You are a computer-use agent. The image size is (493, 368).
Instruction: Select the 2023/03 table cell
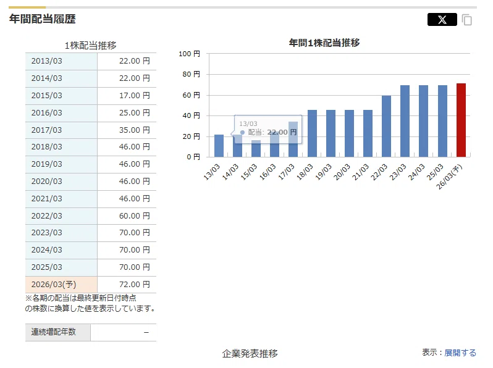pyautogui.click(x=61, y=233)
